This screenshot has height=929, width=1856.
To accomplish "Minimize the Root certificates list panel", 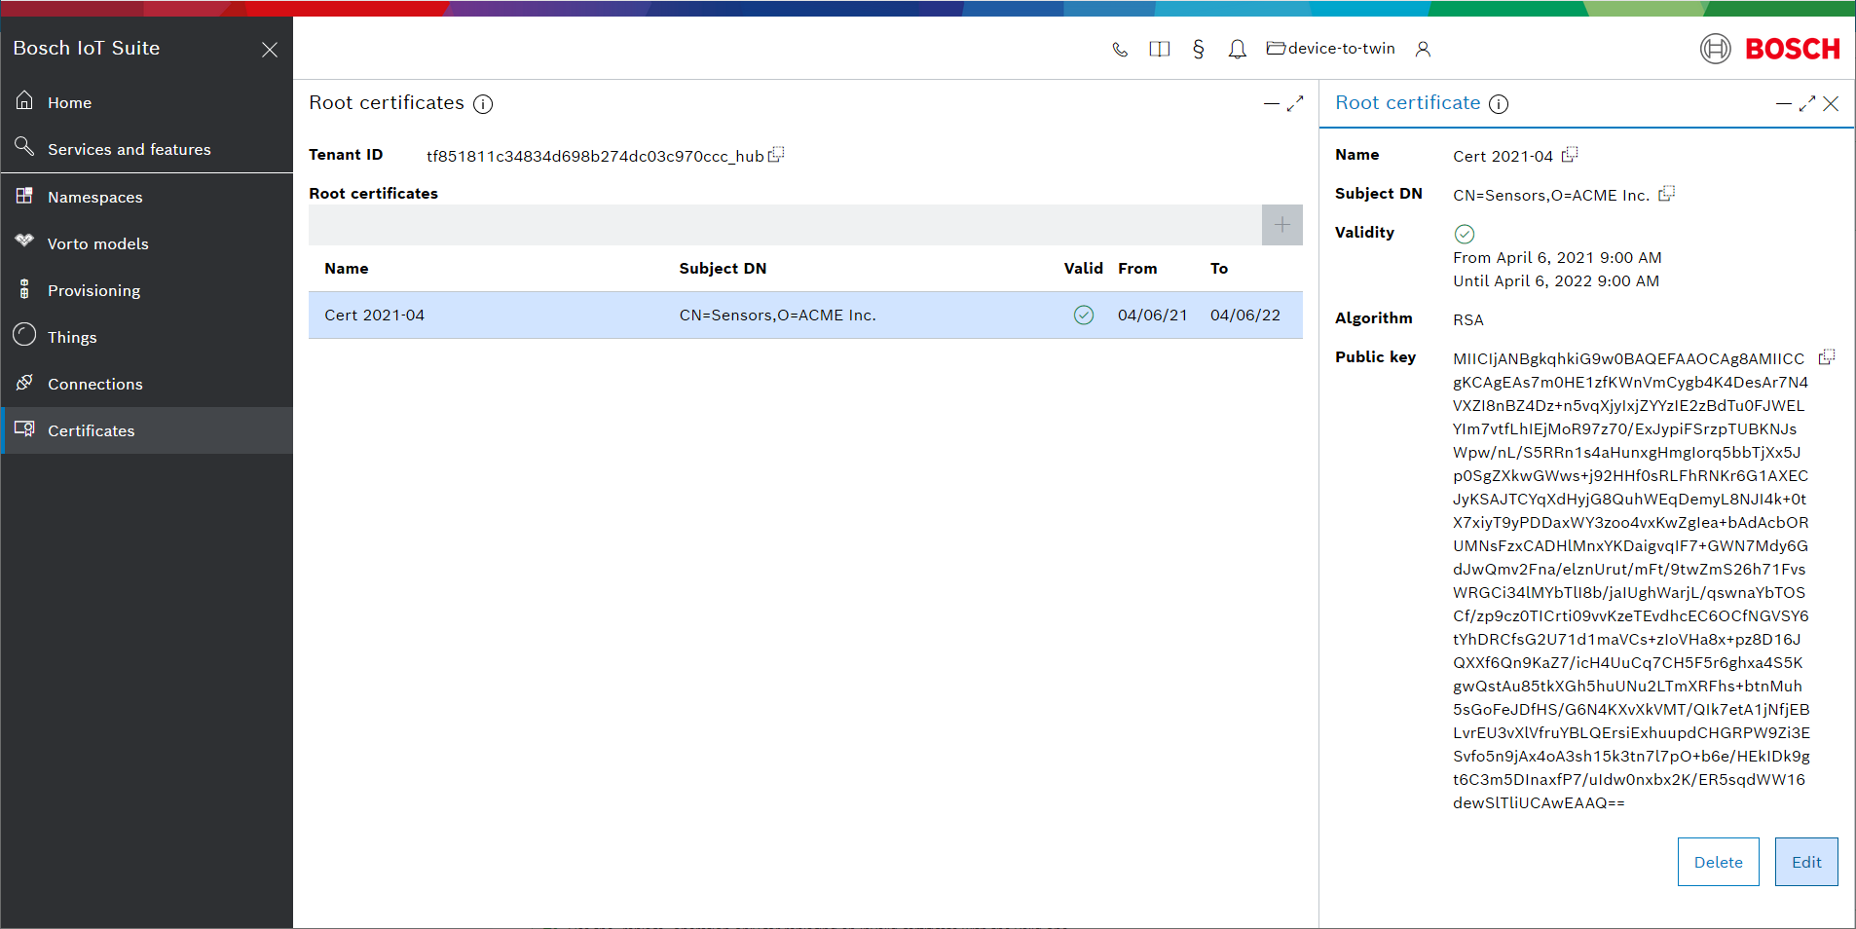I will click(x=1271, y=104).
